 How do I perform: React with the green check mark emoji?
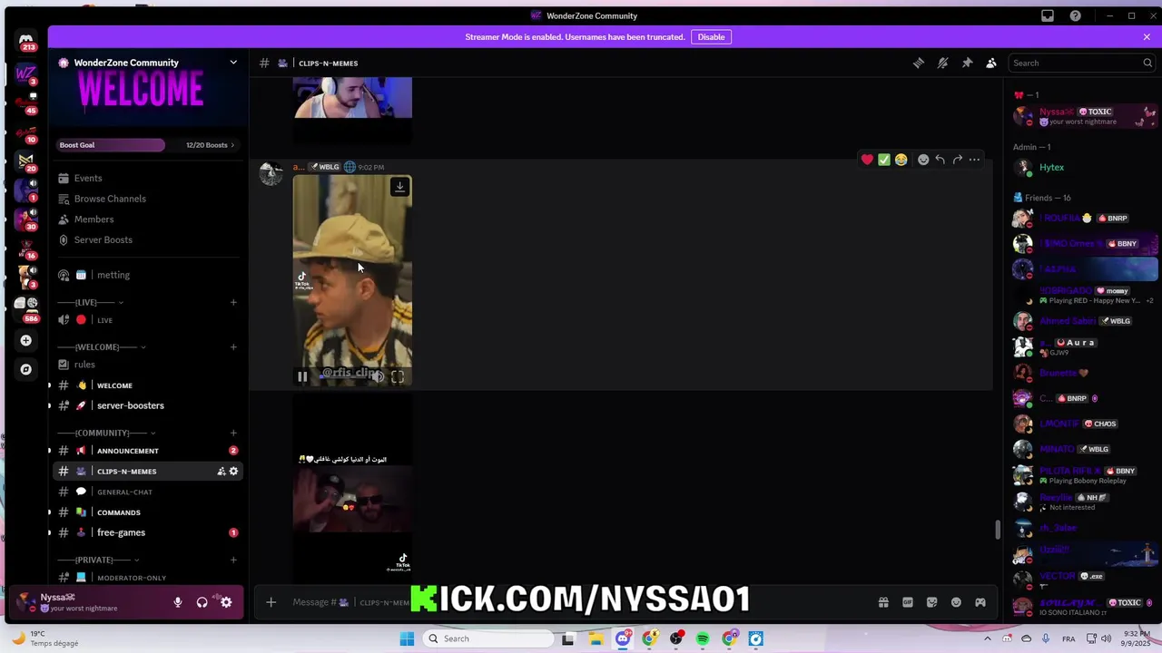point(884,160)
